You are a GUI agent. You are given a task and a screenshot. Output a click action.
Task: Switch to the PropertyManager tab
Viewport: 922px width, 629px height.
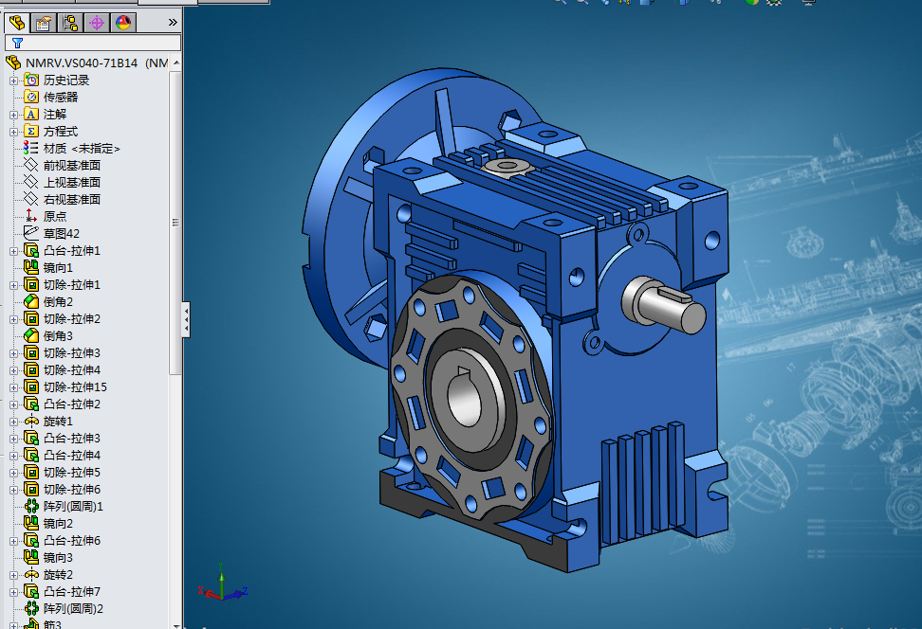coord(44,23)
